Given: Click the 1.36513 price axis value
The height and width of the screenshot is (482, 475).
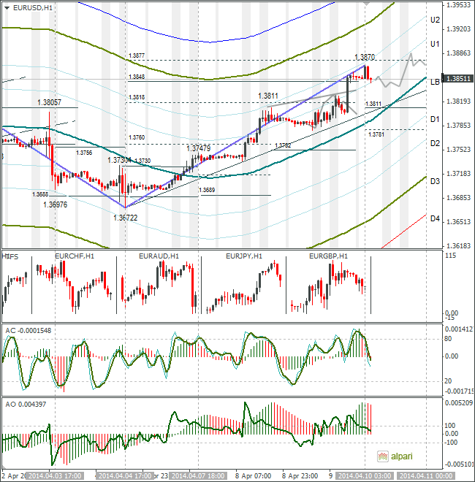Looking at the screenshot, I should tap(458, 221).
